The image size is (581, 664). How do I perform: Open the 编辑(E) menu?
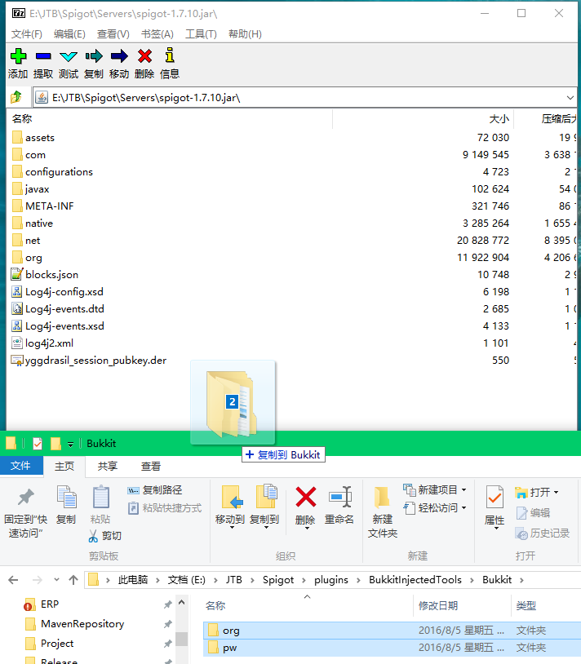coord(69,34)
